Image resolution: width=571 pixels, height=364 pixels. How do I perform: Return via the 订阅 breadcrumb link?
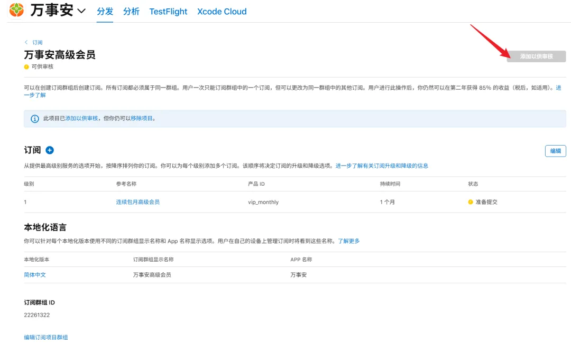(38, 43)
